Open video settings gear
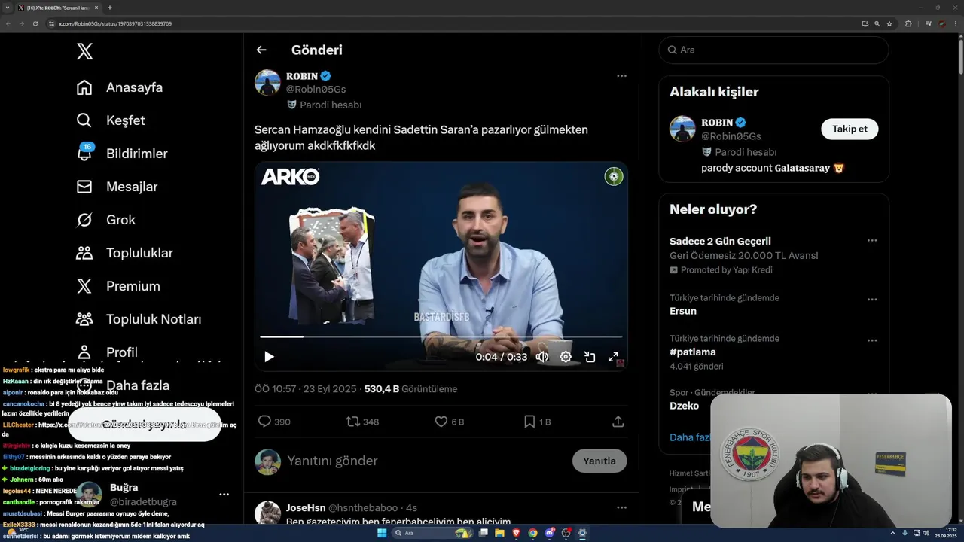Image resolution: width=964 pixels, height=542 pixels. click(x=566, y=357)
